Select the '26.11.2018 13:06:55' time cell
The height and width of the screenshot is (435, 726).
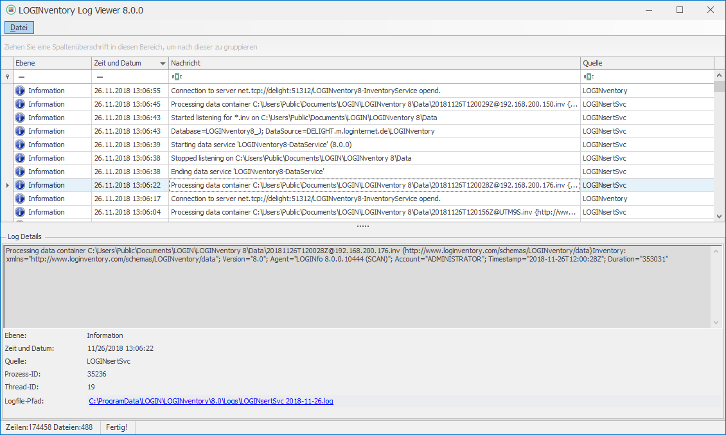click(130, 91)
